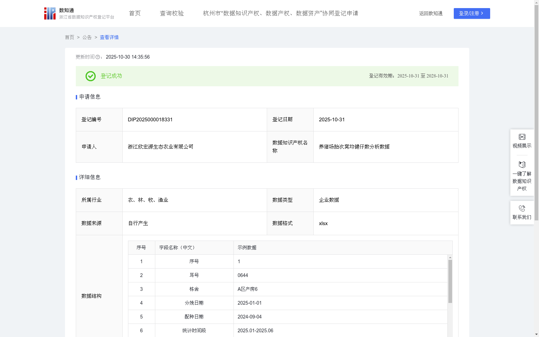Click the 统计时间段 field cell

pos(194,331)
